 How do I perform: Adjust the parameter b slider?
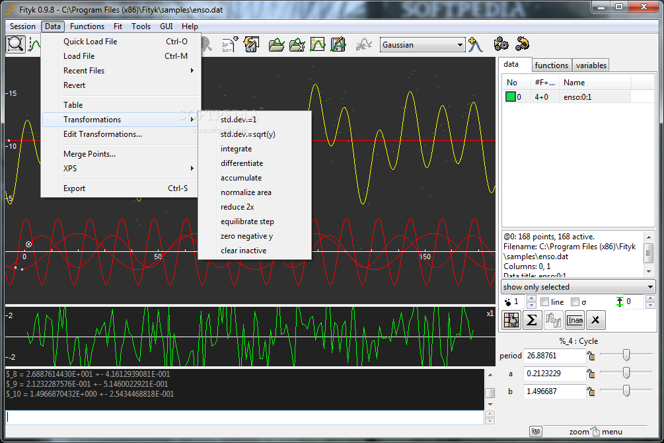coord(626,390)
